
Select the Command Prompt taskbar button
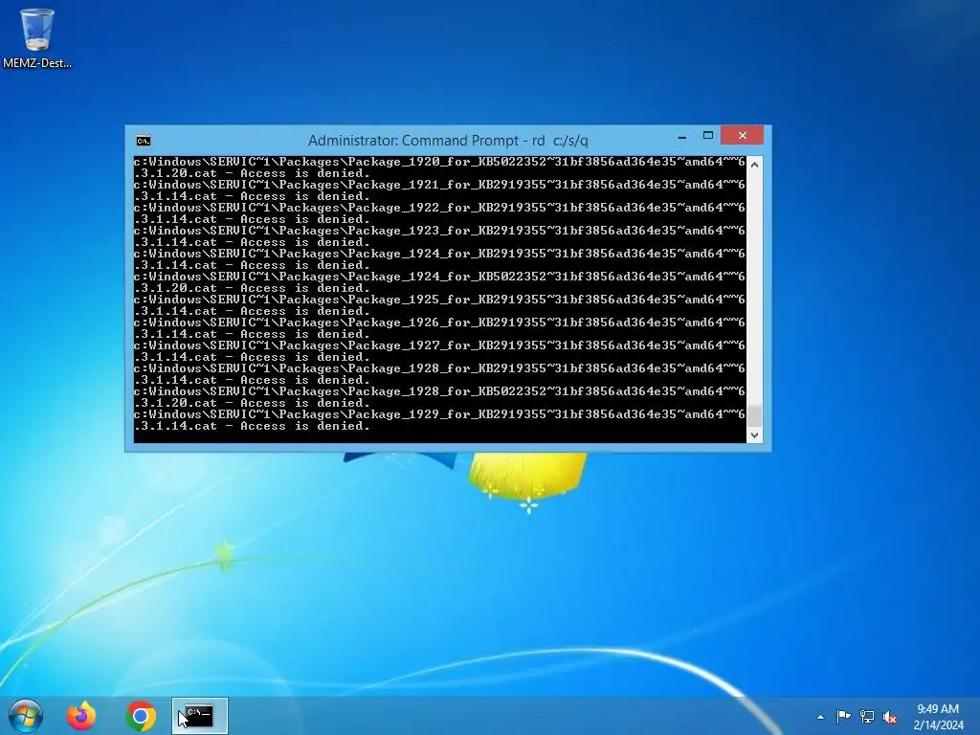tap(199, 716)
